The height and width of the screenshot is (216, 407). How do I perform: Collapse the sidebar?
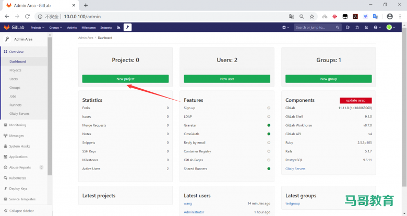[x=19, y=211]
